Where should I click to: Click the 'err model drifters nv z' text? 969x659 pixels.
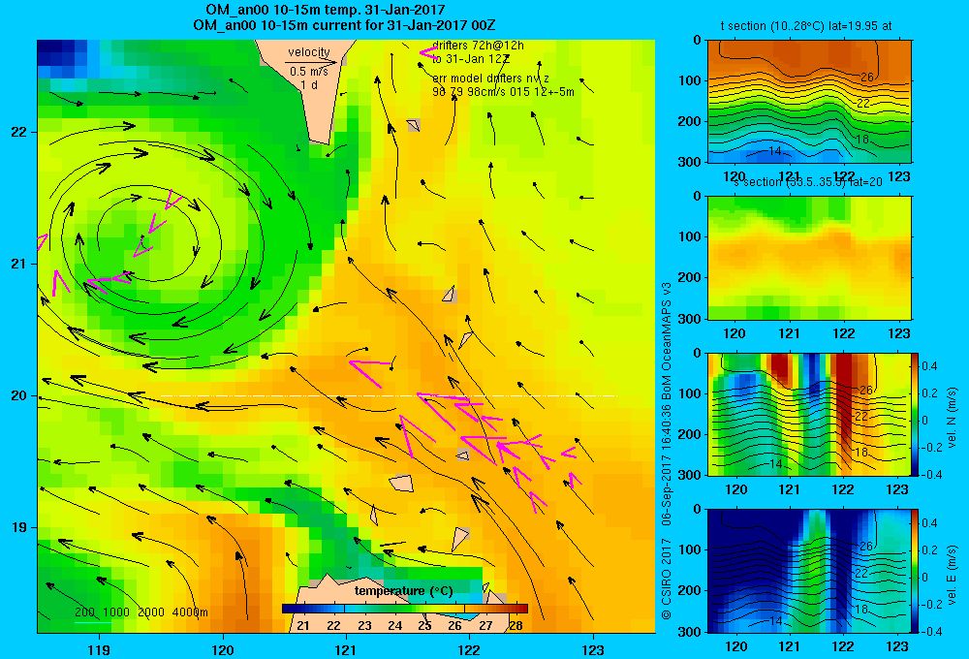tap(490, 78)
